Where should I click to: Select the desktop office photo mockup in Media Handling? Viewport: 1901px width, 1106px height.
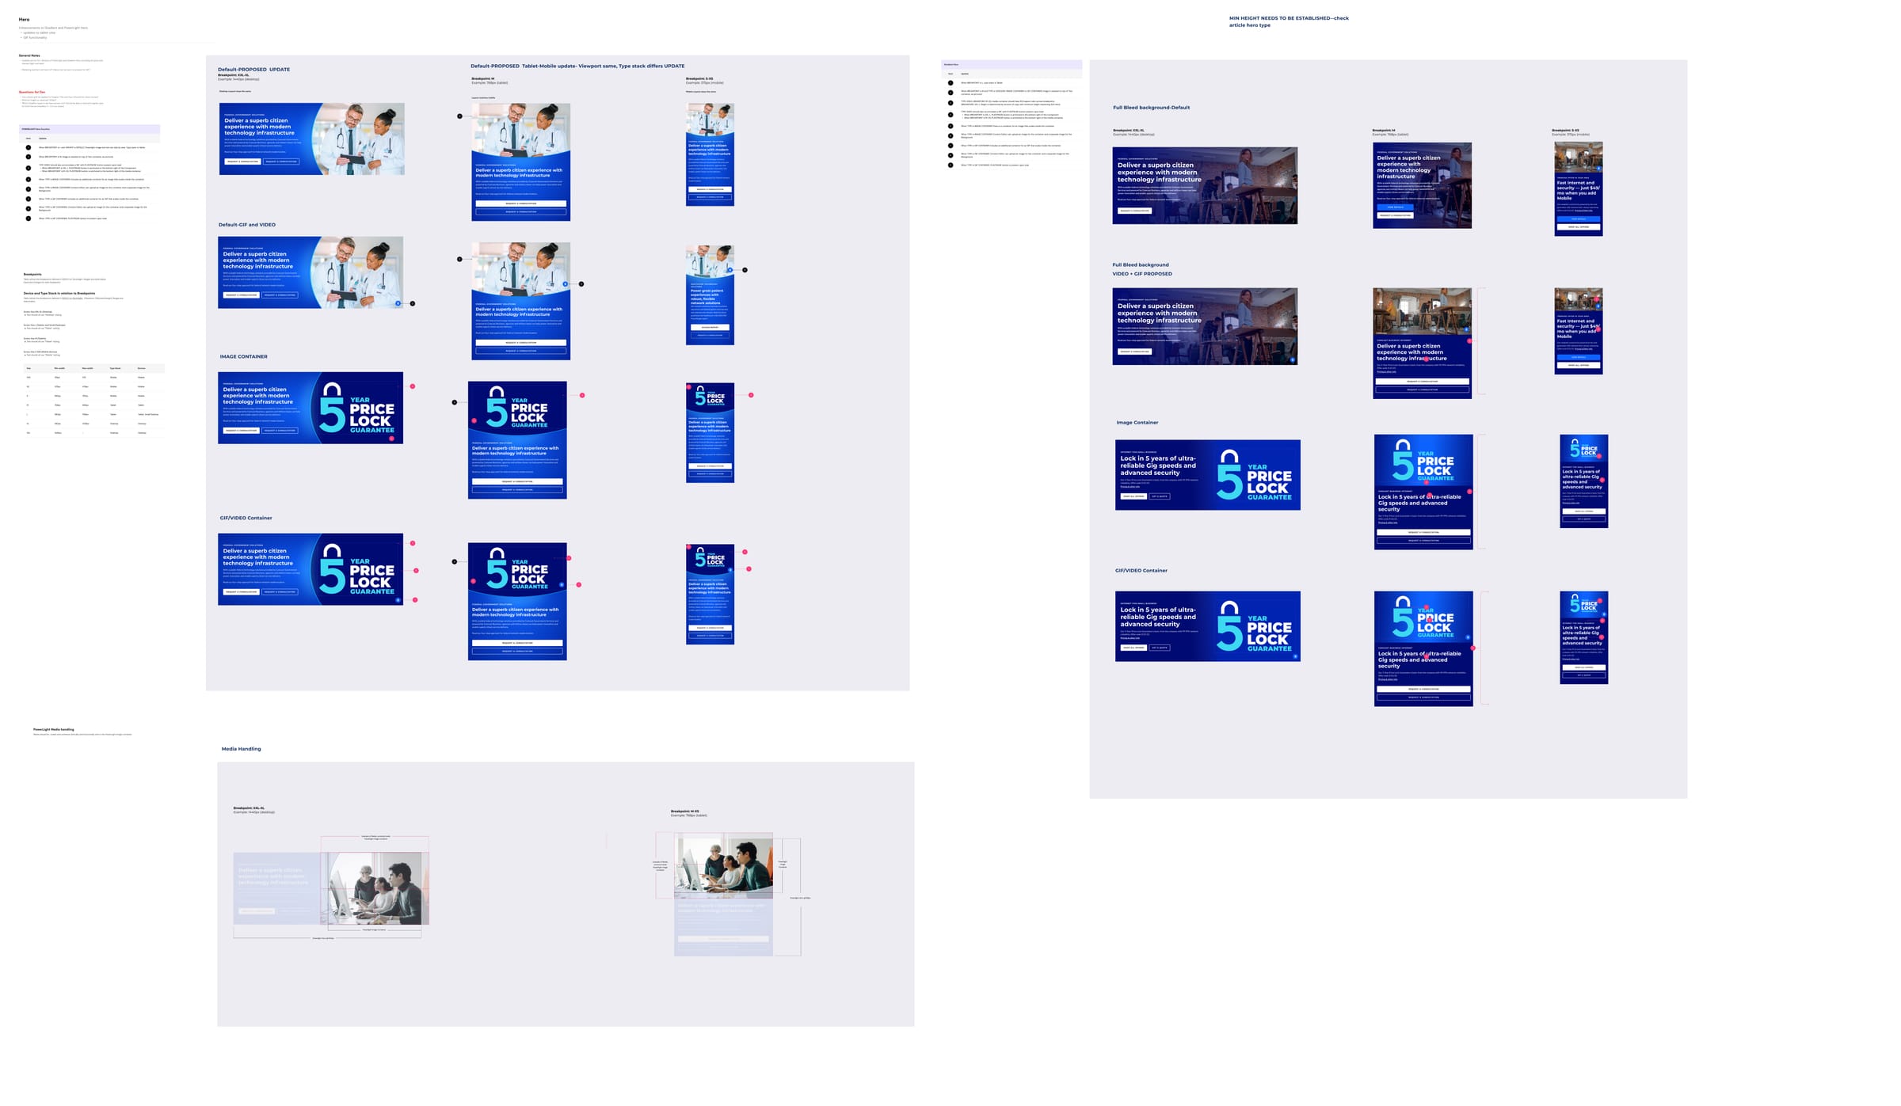click(x=331, y=888)
